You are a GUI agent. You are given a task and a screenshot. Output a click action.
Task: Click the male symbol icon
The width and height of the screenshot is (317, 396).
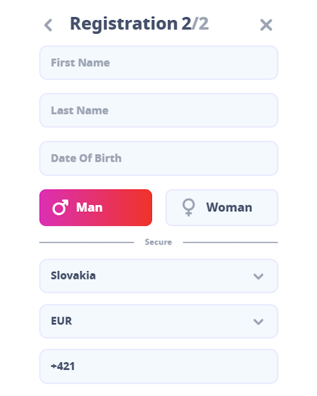click(60, 208)
